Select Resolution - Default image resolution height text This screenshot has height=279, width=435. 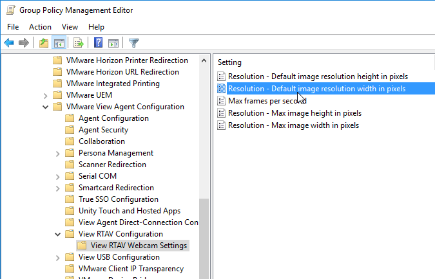coord(318,76)
